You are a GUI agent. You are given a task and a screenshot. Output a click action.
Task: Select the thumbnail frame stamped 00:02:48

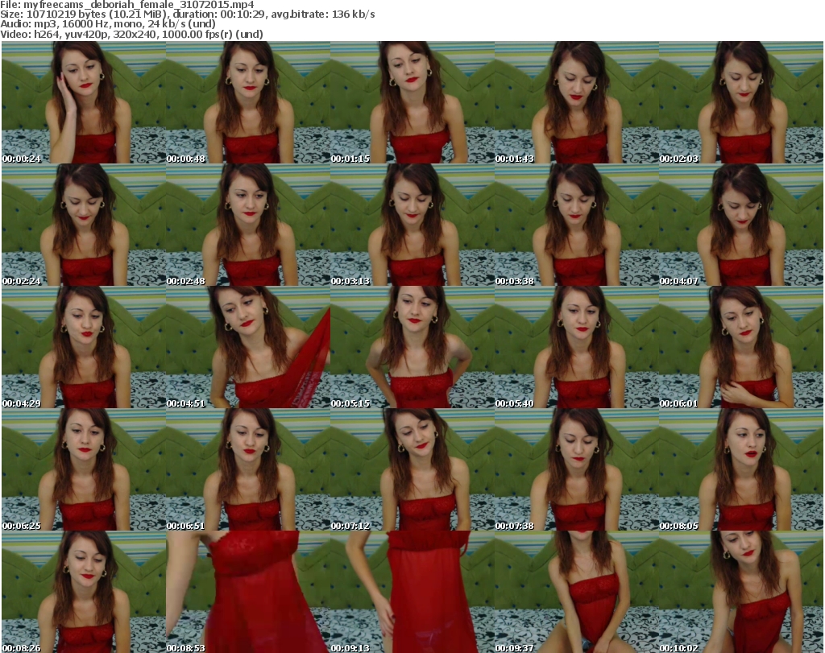click(x=248, y=225)
